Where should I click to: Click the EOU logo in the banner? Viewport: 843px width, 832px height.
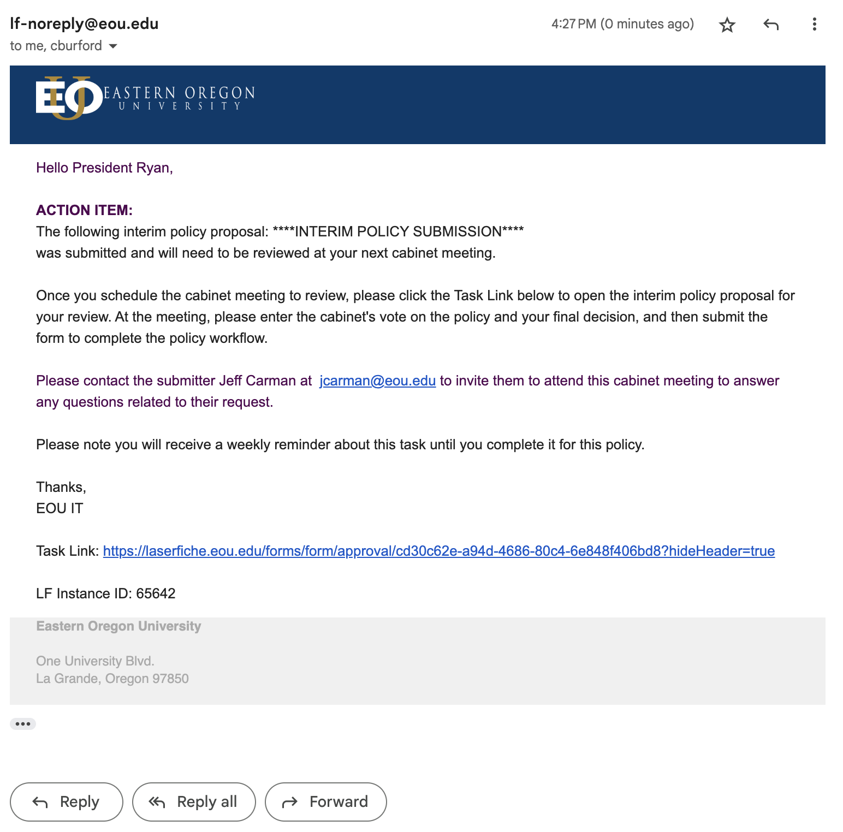point(69,98)
